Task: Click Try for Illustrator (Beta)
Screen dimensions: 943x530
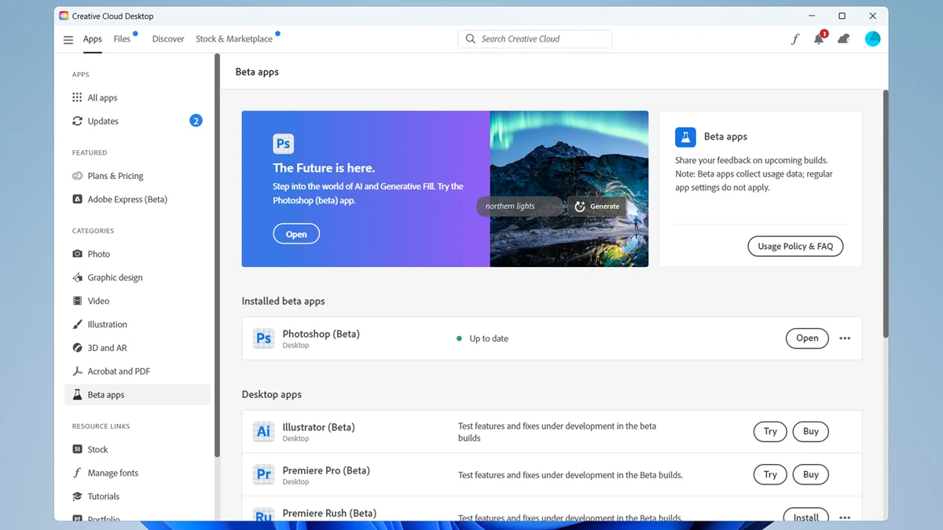Action: coord(770,431)
